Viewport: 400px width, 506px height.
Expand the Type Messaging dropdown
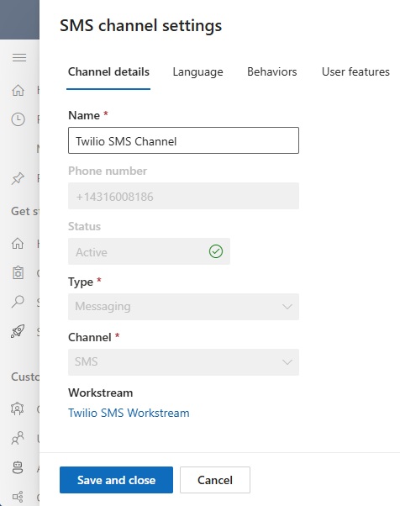pyautogui.click(x=183, y=307)
